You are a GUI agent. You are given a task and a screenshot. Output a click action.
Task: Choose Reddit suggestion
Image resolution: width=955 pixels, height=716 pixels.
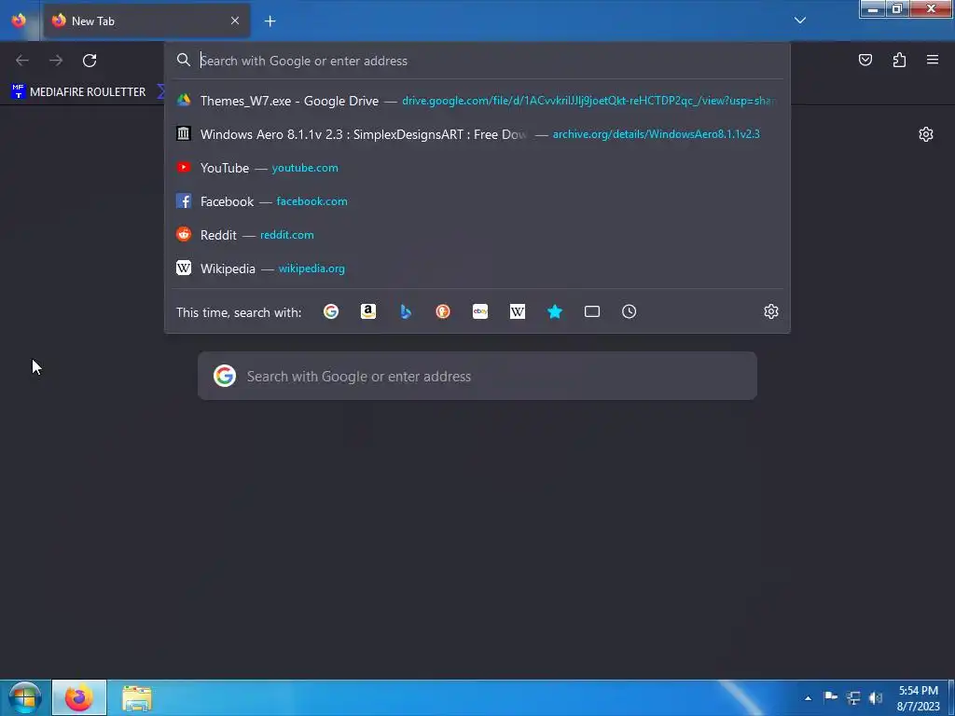[477, 234]
